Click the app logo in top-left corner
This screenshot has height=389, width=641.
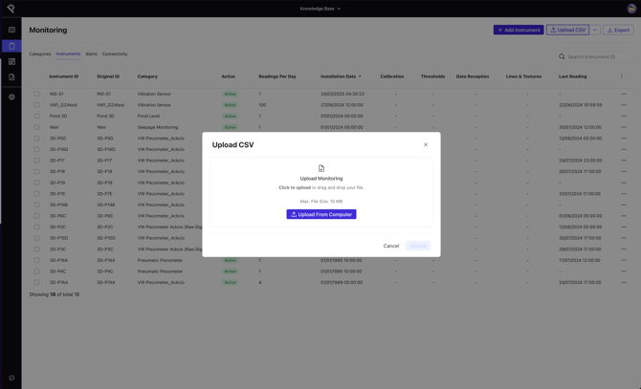[x=11, y=9]
